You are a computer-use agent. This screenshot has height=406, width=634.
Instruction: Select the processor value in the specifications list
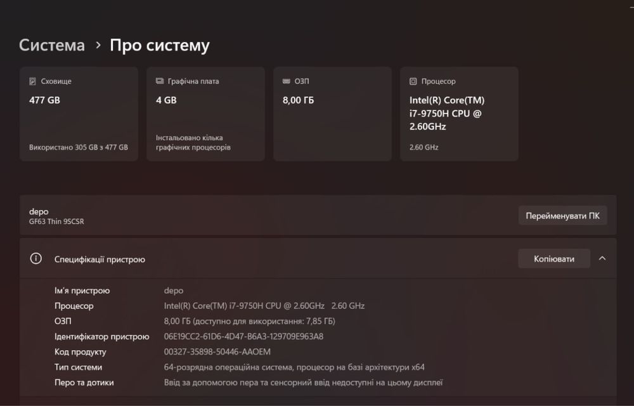pyautogui.click(x=264, y=306)
